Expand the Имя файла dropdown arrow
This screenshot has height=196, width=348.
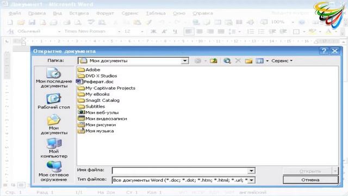(x=251, y=170)
